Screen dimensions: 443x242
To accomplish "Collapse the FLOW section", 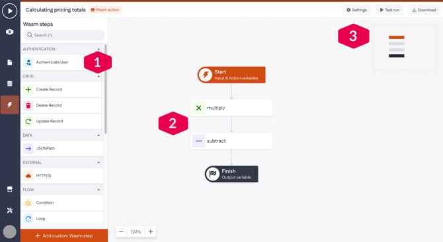I will coord(99,190).
